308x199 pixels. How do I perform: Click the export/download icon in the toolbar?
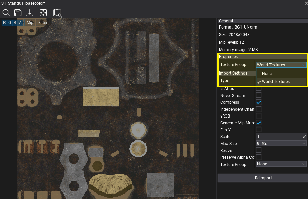30,13
